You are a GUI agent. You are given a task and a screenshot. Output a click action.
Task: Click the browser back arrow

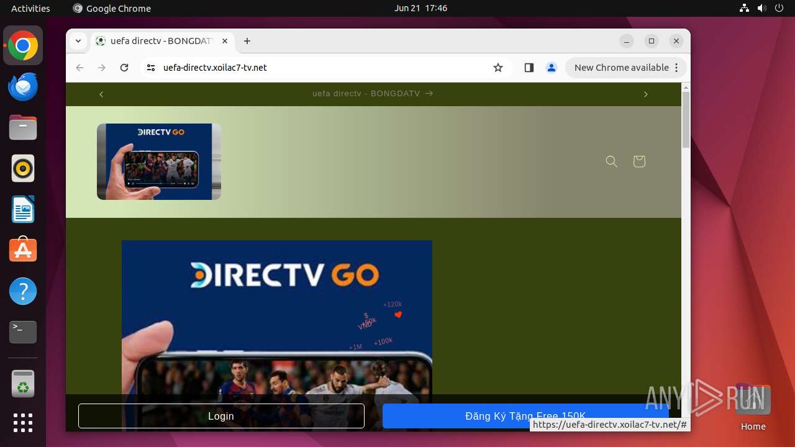point(79,68)
